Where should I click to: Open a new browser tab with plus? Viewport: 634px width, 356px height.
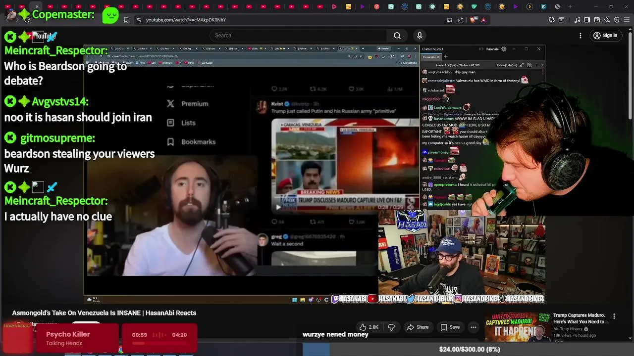tap(570, 7)
